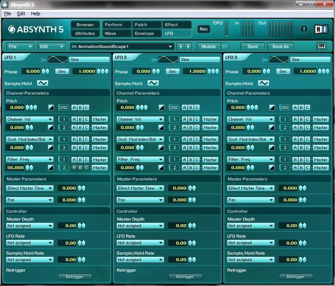Switch to the Wave tab
Screen dimensions: 335x286
tap(117, 34)
